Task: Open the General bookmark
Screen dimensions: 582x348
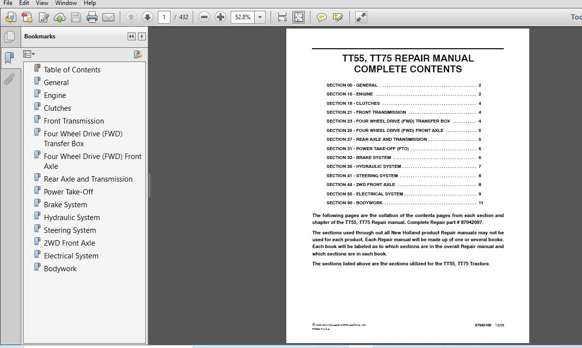Action: pyautogui.click(x=56, y=83)
